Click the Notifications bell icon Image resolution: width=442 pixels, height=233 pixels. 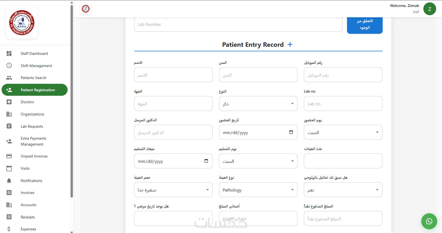(x=9, y=181)
